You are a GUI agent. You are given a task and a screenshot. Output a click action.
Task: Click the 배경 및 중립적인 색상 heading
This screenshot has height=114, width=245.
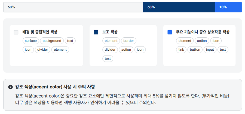tap(40, 32)
